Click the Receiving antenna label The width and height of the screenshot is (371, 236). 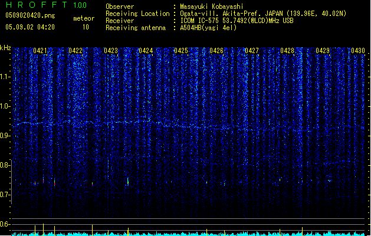tap(136, 28)
